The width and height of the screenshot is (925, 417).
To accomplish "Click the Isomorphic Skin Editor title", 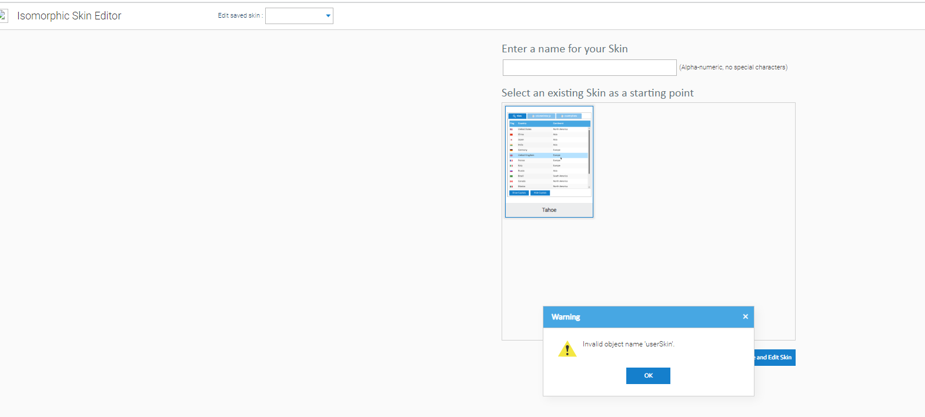I will 69,16.
